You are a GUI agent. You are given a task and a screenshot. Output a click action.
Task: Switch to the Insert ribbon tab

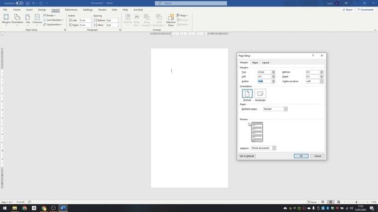click(29, 9)
